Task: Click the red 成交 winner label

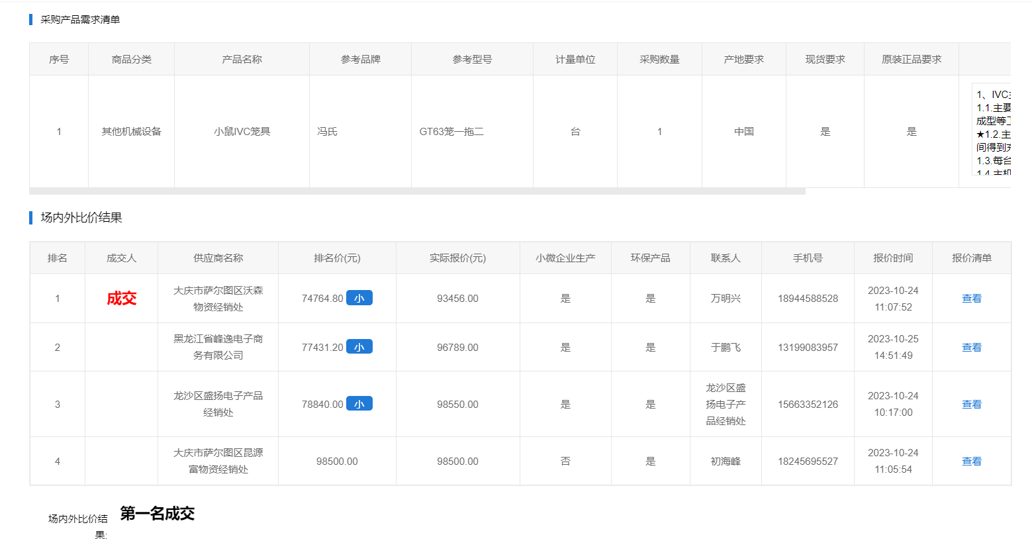Action: pyautogui.click(x=121, y=299)
